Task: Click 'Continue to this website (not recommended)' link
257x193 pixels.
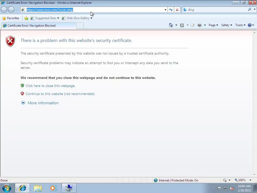Action: (60, 94)
